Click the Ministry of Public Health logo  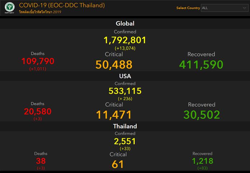[8, 7]
